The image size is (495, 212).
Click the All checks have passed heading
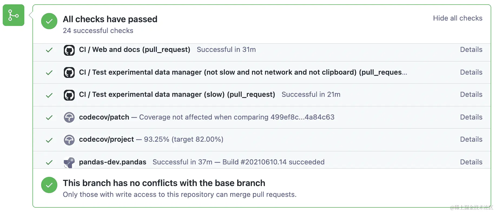pyautogui.click(x=110, y=19)
